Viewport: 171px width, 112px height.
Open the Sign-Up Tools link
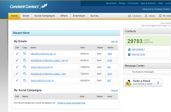(x=138, y=54)
